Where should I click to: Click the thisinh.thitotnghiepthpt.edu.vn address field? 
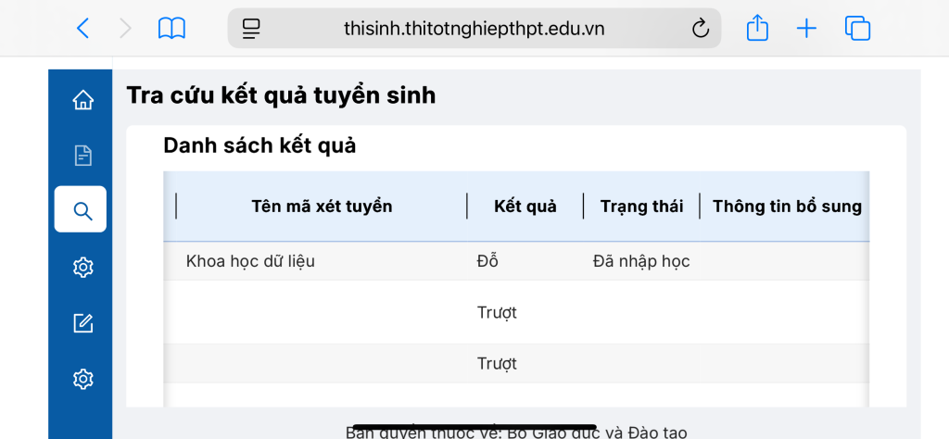tap(474, 28)
